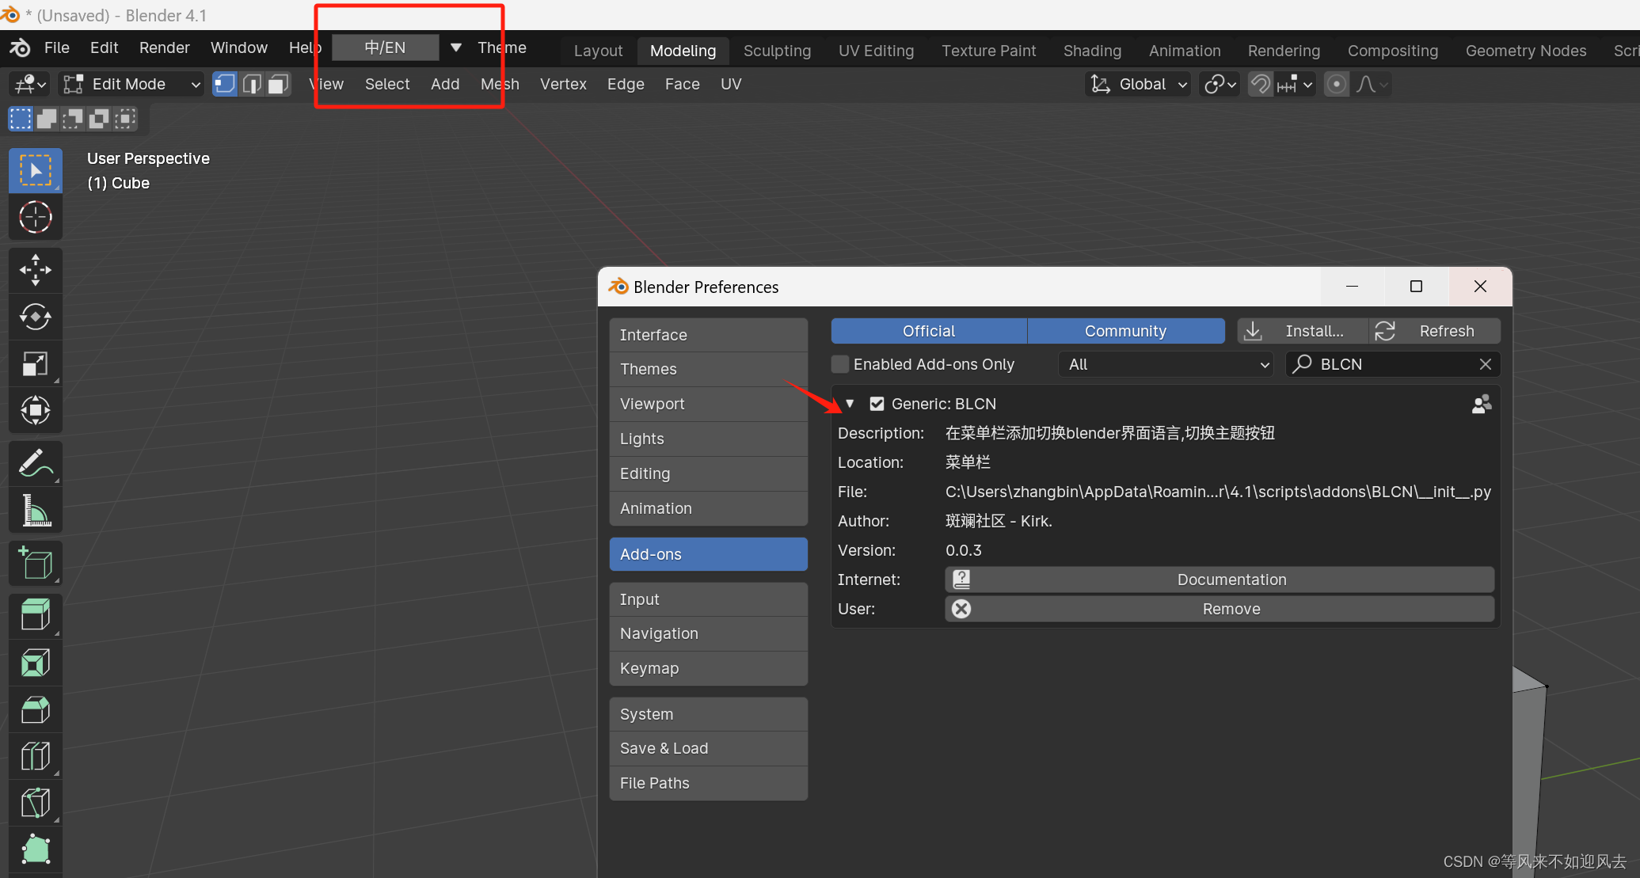Click the Install... add-on button
Viewport: 1640px width, 878px height.
[1303, 331]
